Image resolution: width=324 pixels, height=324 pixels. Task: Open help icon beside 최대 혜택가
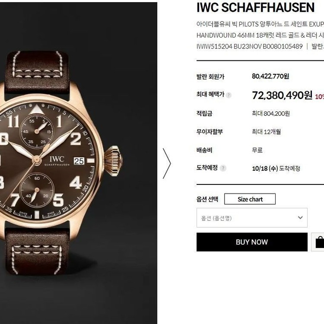click(229, 95)
